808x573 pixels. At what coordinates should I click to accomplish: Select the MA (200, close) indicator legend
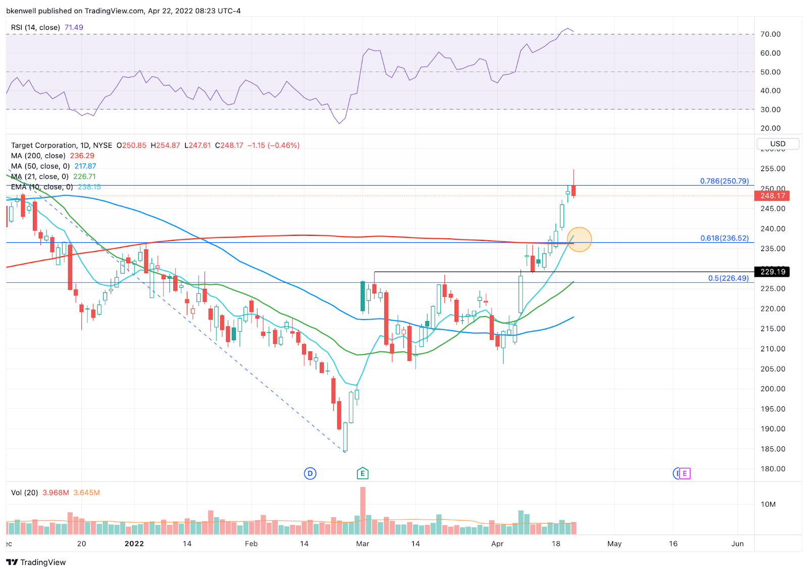pos(38,156)
